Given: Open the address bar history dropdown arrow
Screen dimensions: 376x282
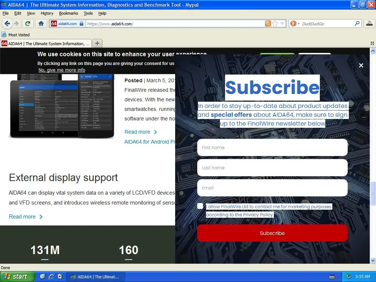Looking at the screenshot, I should pyautogui.click(x=282, y=23).
